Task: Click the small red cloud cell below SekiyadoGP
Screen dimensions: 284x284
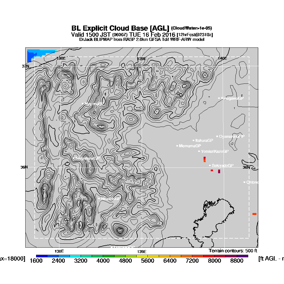Action: (212, 170)
